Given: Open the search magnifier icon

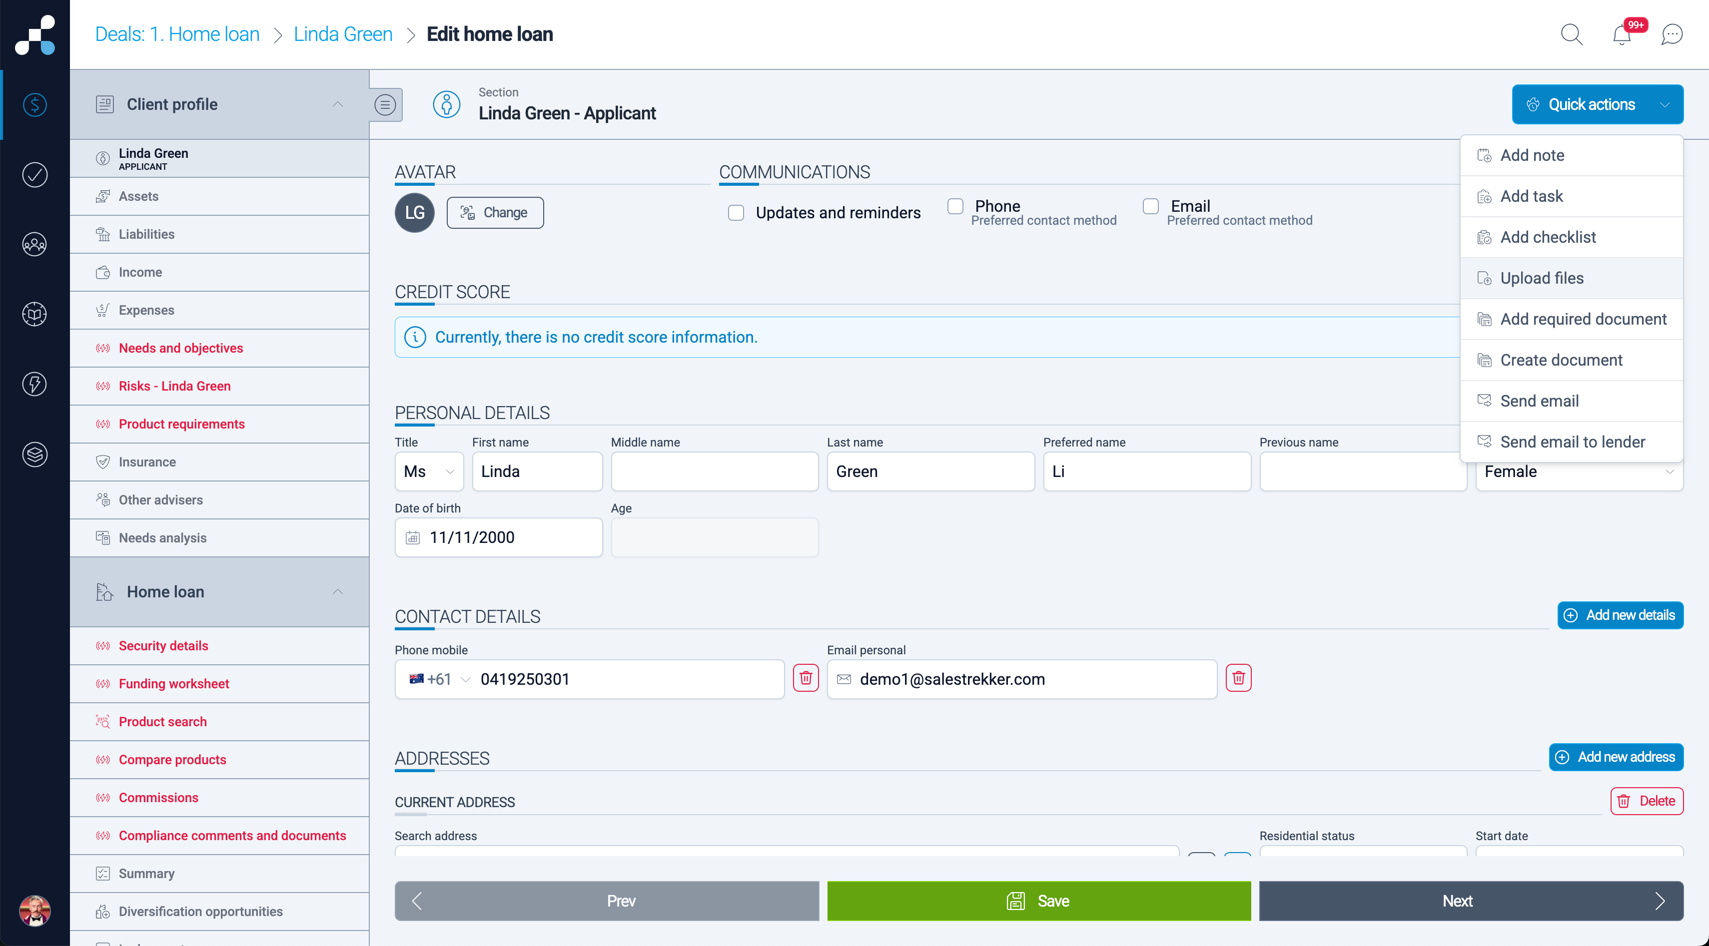Looking at the screenshot, I should [1571, 34].
